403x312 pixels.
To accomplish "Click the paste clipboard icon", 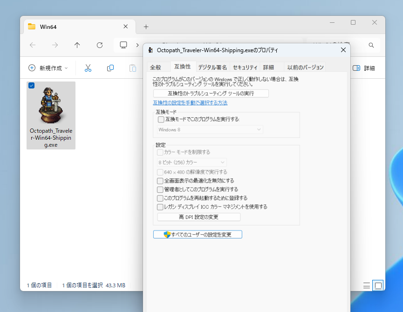I will coord(133,68).
